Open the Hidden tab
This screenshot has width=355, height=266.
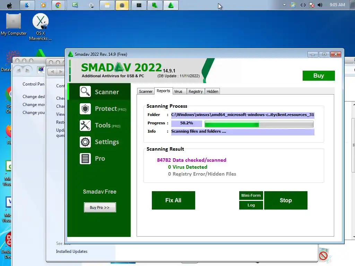tap(213, 91)
